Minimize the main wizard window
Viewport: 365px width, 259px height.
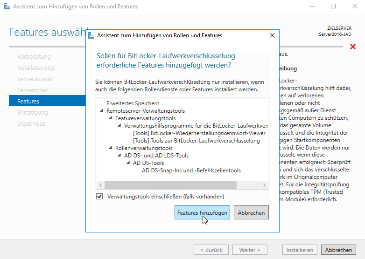point(312,6)
